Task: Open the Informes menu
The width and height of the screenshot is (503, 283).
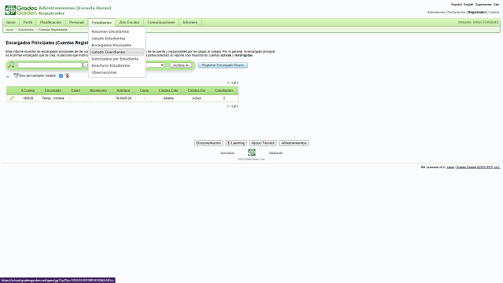Action: (x=190, y=22)
